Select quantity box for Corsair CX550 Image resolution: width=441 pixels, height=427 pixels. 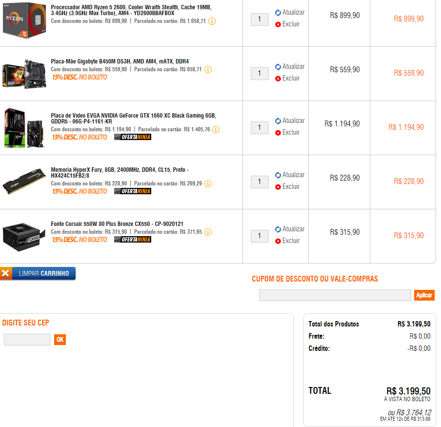pyautogui.click(x=260, y=236)
